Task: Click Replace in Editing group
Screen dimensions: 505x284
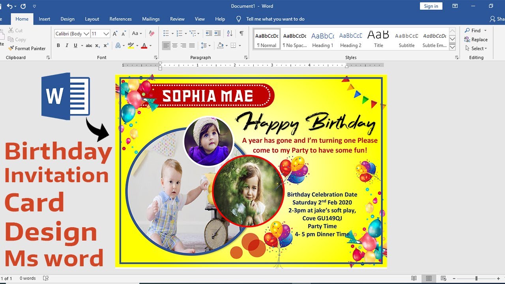Action: [476, 39]
